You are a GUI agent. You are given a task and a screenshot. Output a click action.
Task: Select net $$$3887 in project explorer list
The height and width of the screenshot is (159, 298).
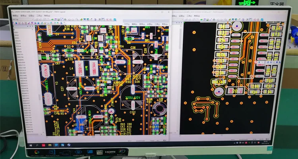click(23, 73)
